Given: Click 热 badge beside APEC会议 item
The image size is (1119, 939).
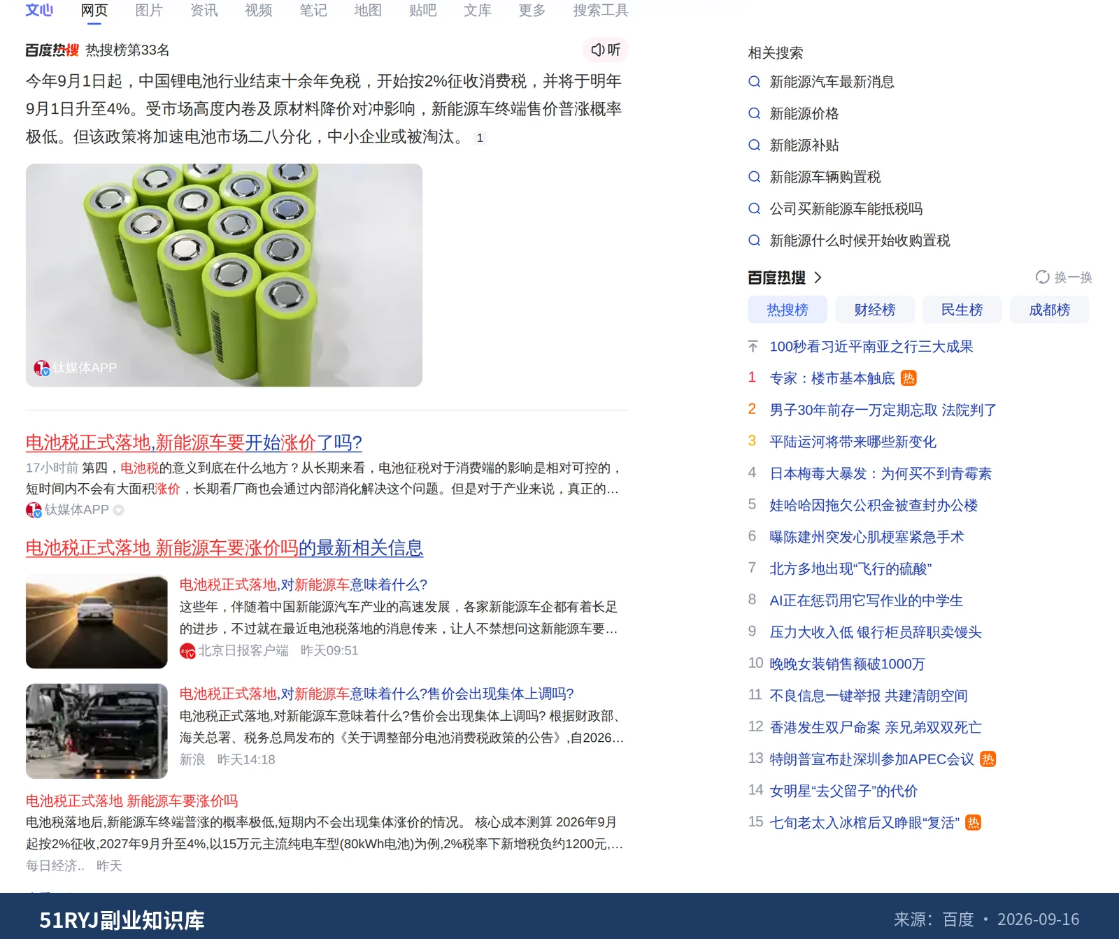Looking at the screenshot, I should (x=988, y=759).
